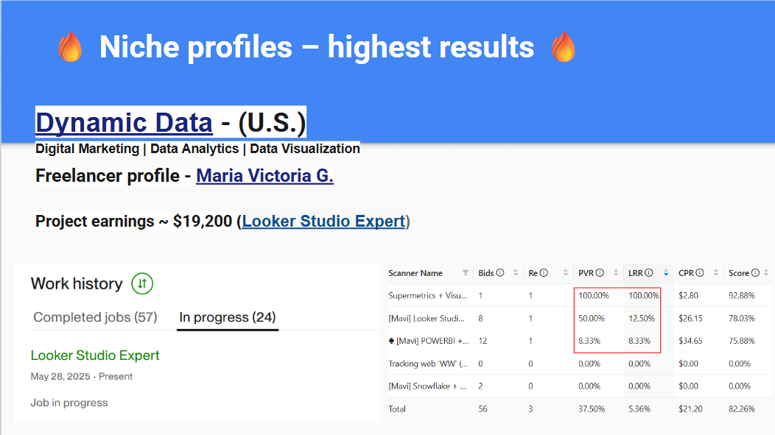Click the $21.20 total CPR value
Screen dimensions: 775x435
pos(690,409)
